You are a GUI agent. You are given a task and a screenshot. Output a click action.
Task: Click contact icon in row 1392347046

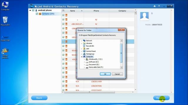coord(66,86)
